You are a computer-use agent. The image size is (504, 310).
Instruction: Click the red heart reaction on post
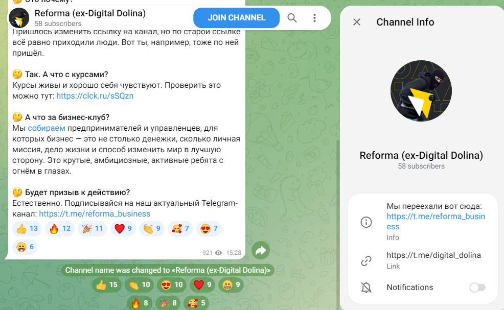(x=123, y=229)
